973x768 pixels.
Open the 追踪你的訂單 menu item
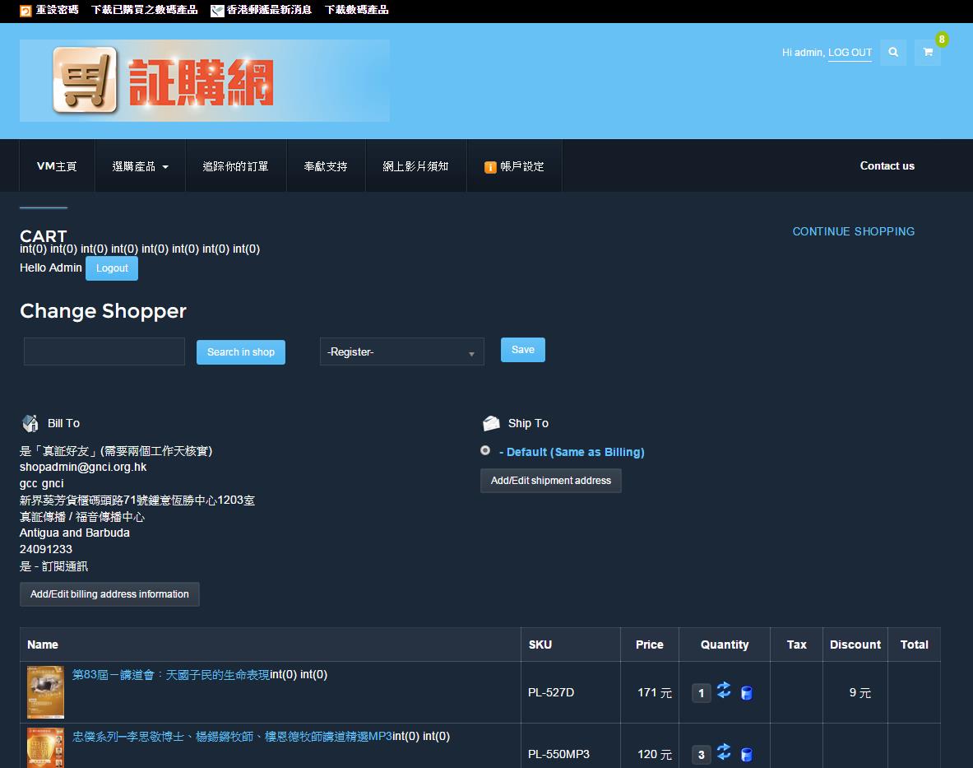click(235, 166)
